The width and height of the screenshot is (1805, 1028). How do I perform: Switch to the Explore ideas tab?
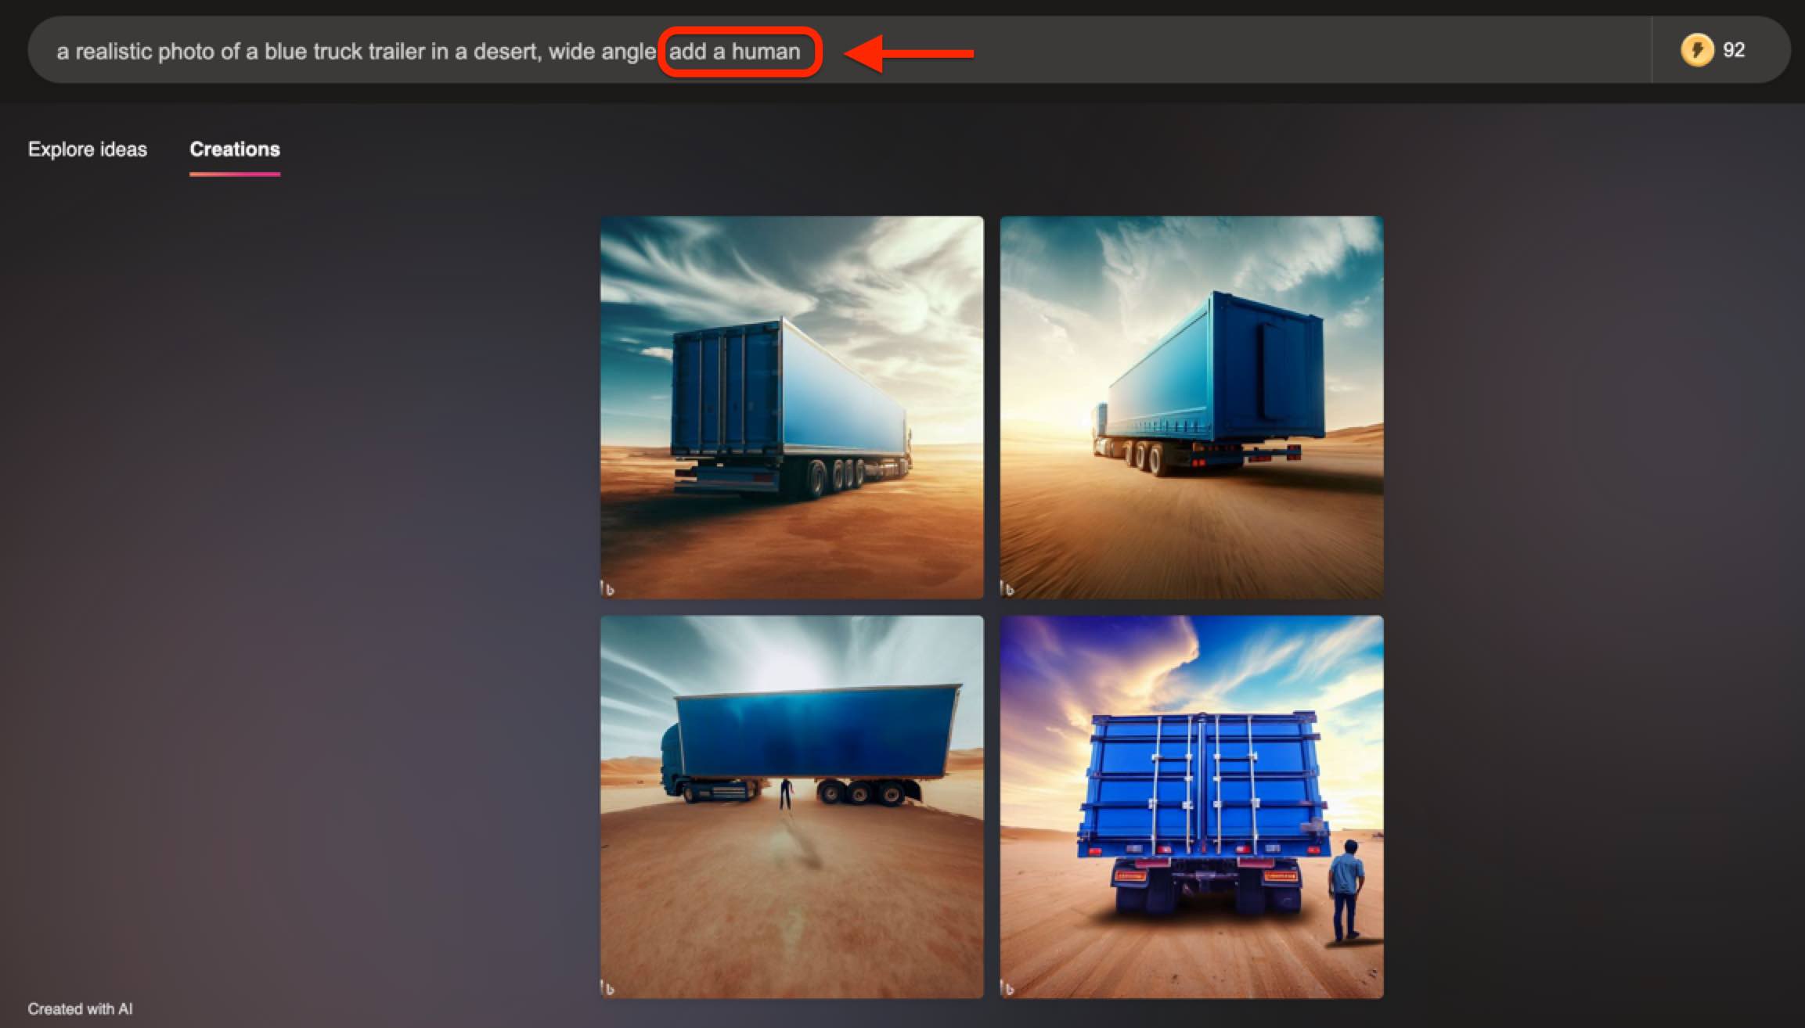click(88, 149)
